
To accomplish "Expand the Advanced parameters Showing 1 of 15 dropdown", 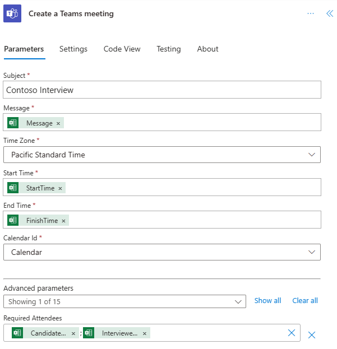I will (124, 301).
